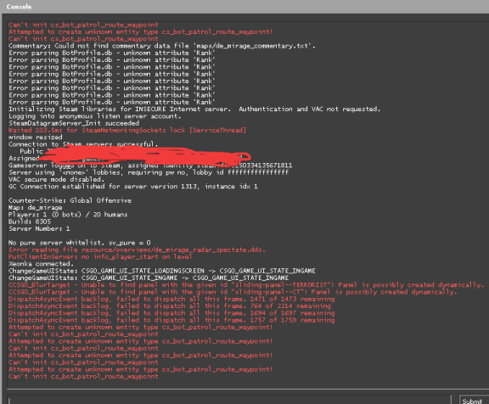Click DispatchAsyncEvent line '1694 of 1697 remaining'
The height and width of the screenshot is (404, 489).
tap(171, 313)
